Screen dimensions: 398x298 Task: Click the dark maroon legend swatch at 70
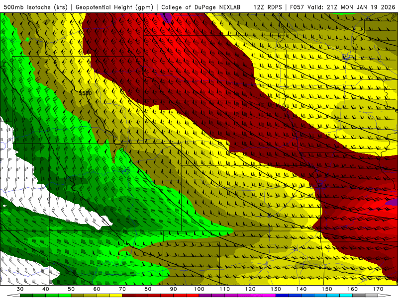128,295
